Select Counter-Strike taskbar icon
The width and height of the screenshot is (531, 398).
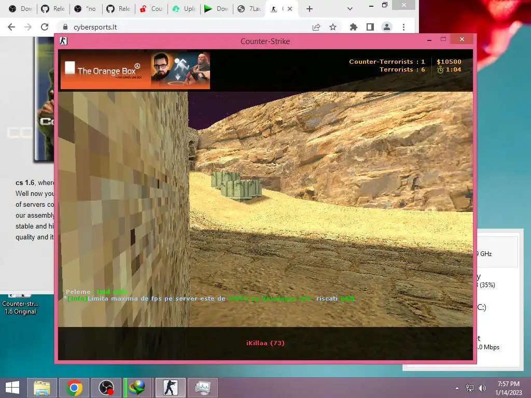(170, 388)
